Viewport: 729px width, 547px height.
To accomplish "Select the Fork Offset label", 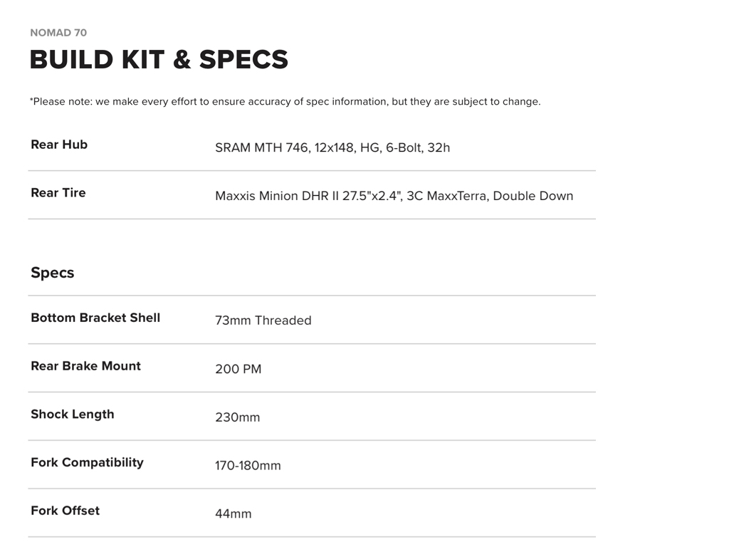I will (x=65, y=511).
